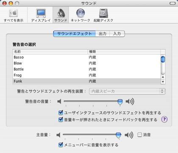This screenshot has height=153, width=178.
Task: Click the quiet speaker icon beside 主音量
Action: pyautogui.click(x=58, y=135)
